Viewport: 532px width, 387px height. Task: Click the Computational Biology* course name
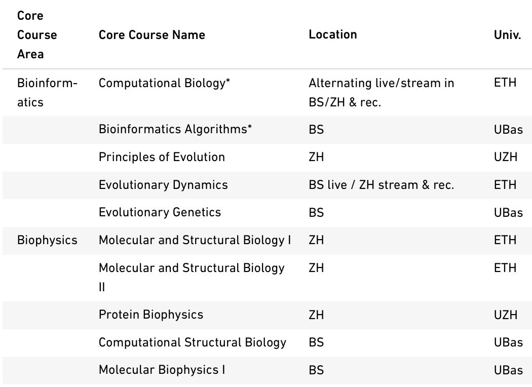[164, 83]
